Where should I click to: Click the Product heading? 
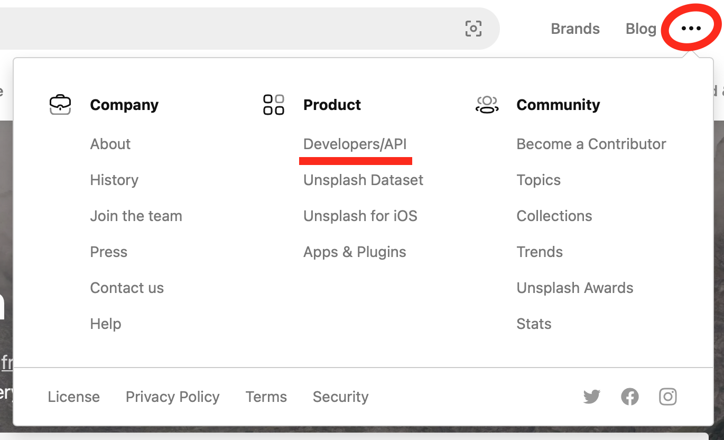tap(332, 105)
